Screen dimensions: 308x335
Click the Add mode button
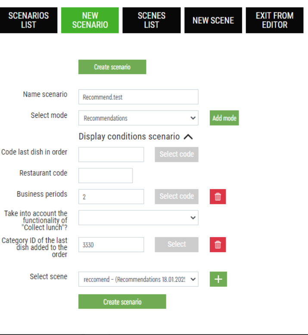tap(224, 118)
